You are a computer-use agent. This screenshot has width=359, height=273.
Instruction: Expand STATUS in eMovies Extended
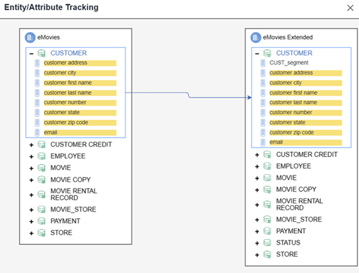click(x=257, y=243)
